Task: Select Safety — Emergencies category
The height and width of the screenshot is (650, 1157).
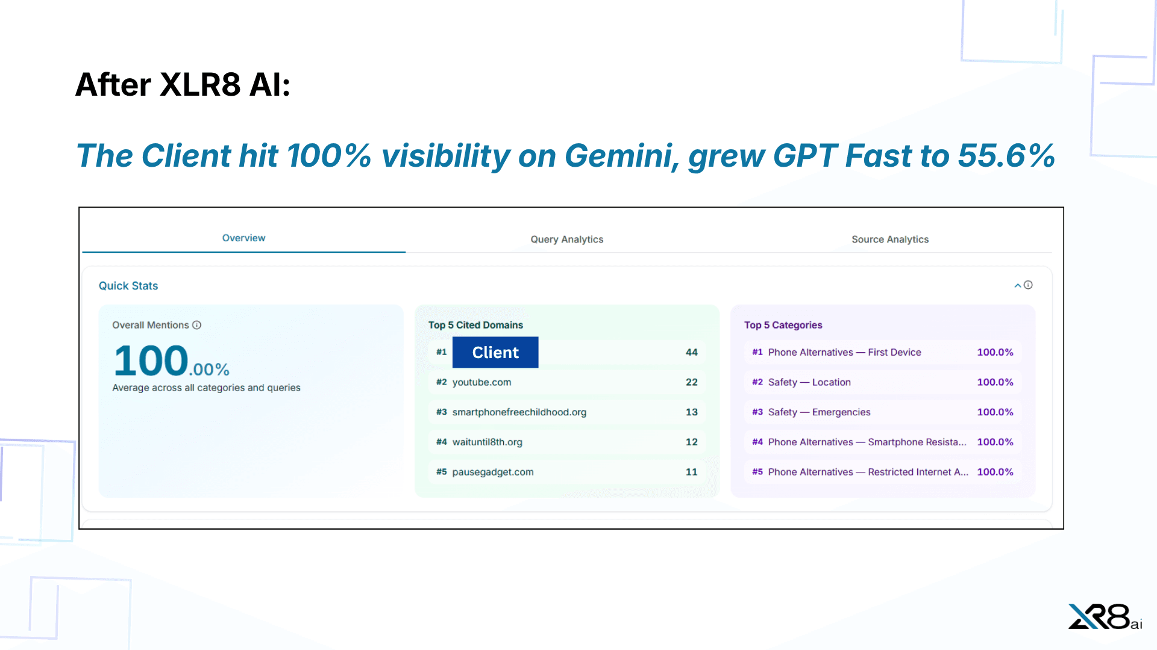Action: (883, 412)
